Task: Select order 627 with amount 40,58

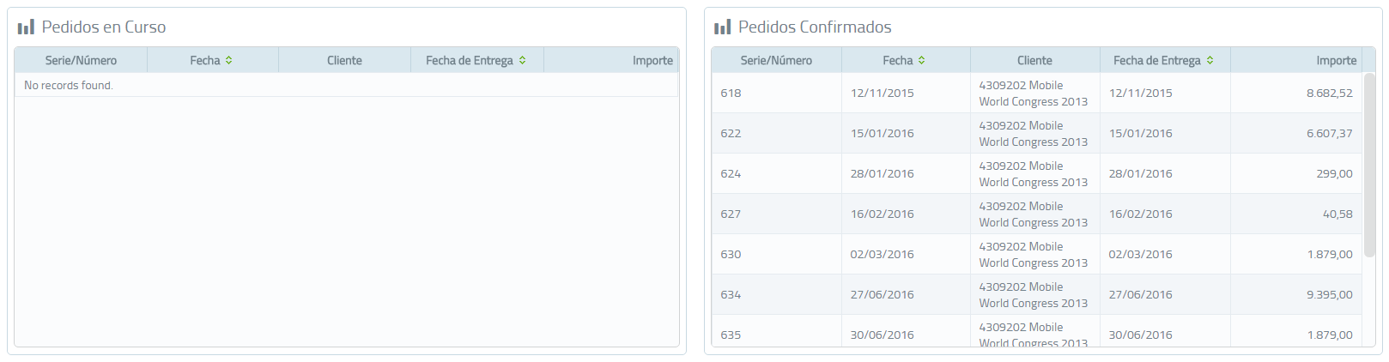Action: 1037,214
